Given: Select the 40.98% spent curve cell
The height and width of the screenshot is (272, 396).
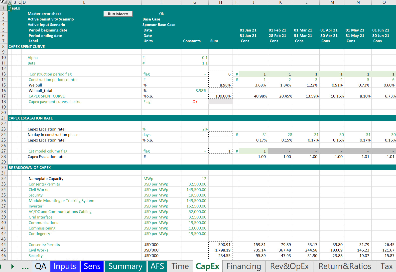Looking at the screenshot, I should tap(253, 96).
